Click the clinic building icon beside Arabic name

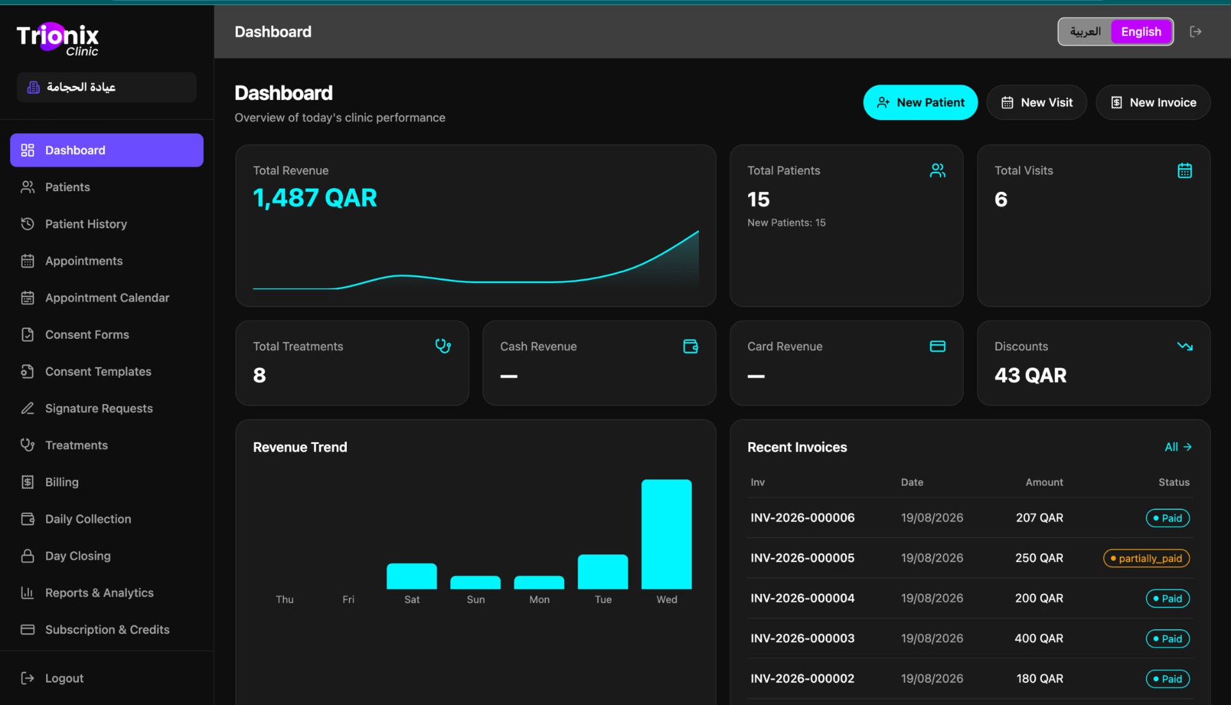point(33,87)
